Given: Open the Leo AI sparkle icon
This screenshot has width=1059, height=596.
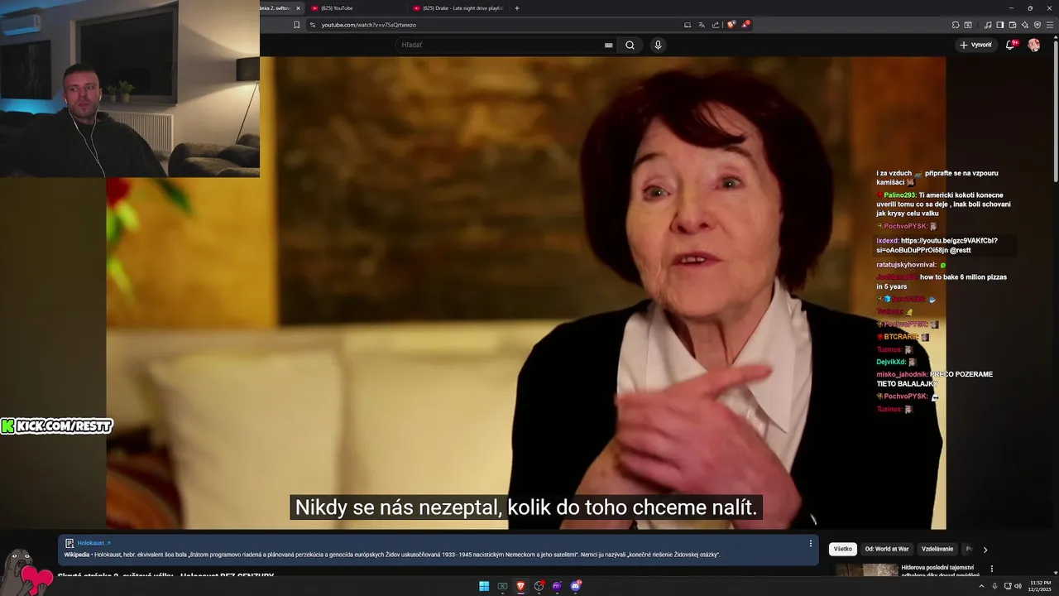Looking at the screenshot, I should pyautogui.click(x=1025, y=25).
